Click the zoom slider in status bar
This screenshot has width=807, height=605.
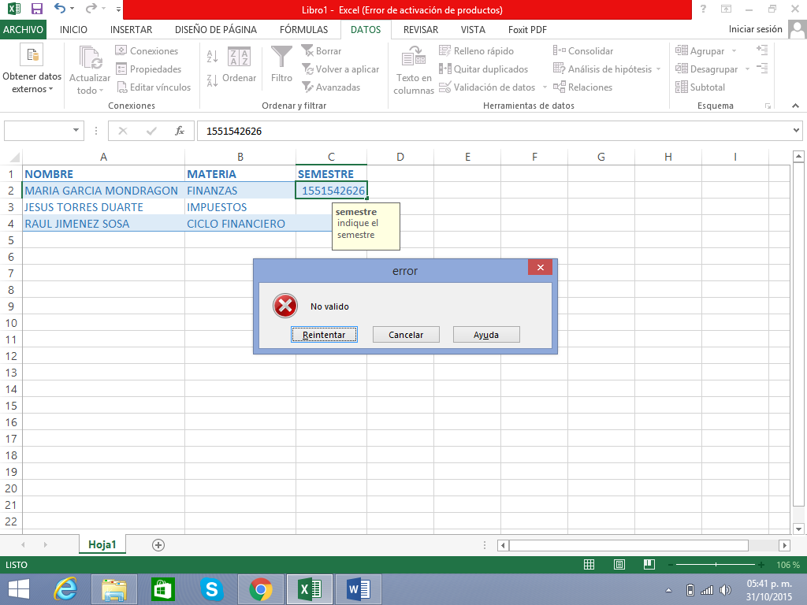pos(716,565)
